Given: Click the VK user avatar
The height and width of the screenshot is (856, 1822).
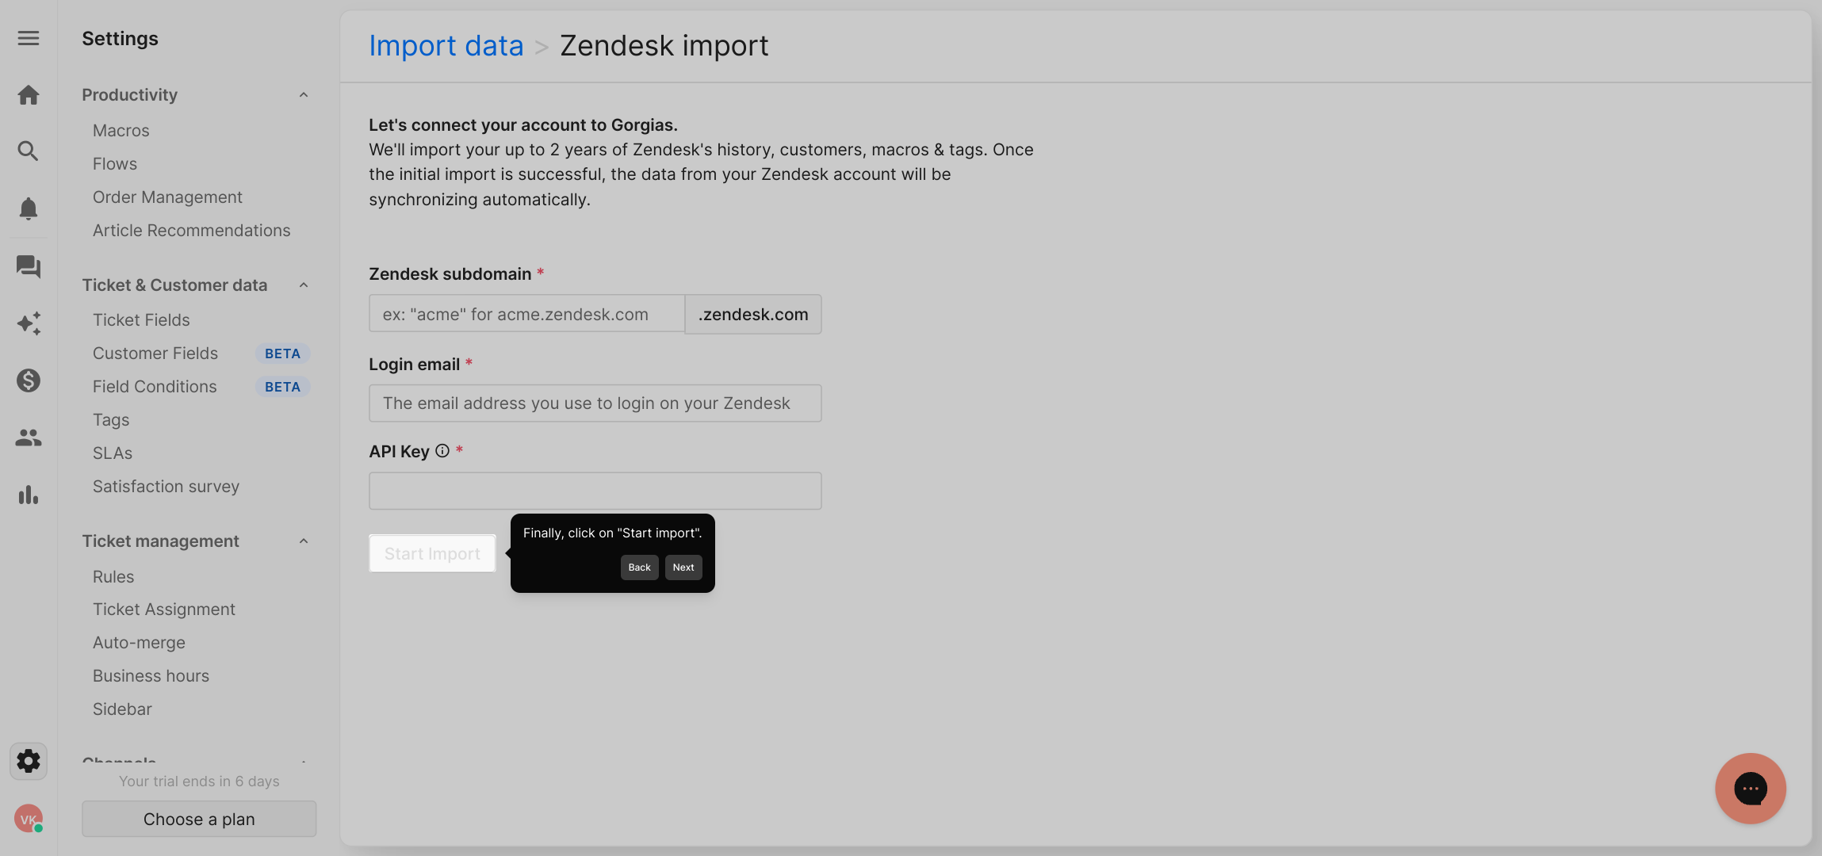Looking at the screenshot, I should (29, 819).
